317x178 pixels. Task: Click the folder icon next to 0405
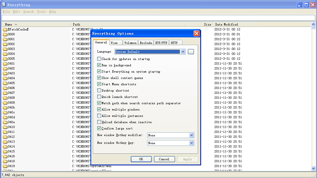[5, 83]
